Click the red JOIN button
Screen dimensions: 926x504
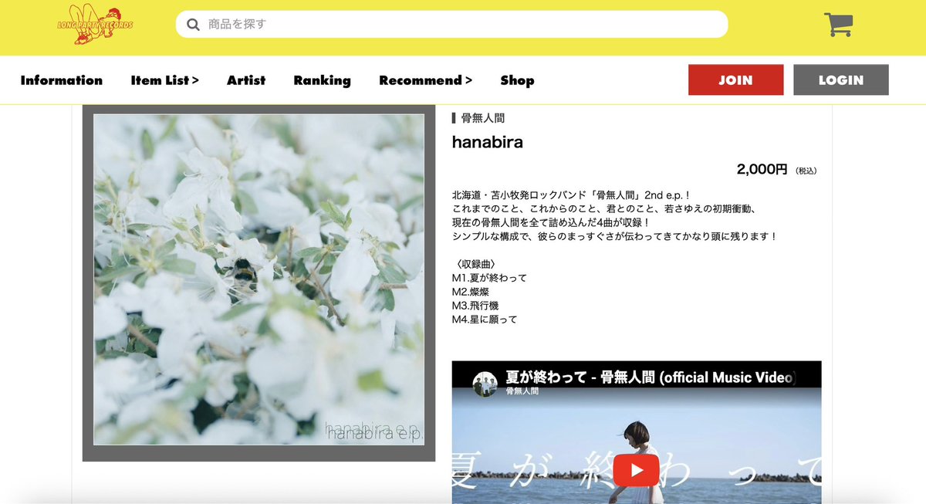coord(735,80)
